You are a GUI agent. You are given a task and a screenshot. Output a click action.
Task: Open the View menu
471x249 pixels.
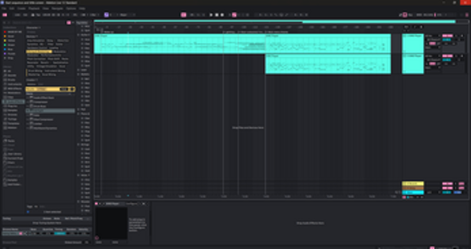pyautogui.click(x=46, y=8)
